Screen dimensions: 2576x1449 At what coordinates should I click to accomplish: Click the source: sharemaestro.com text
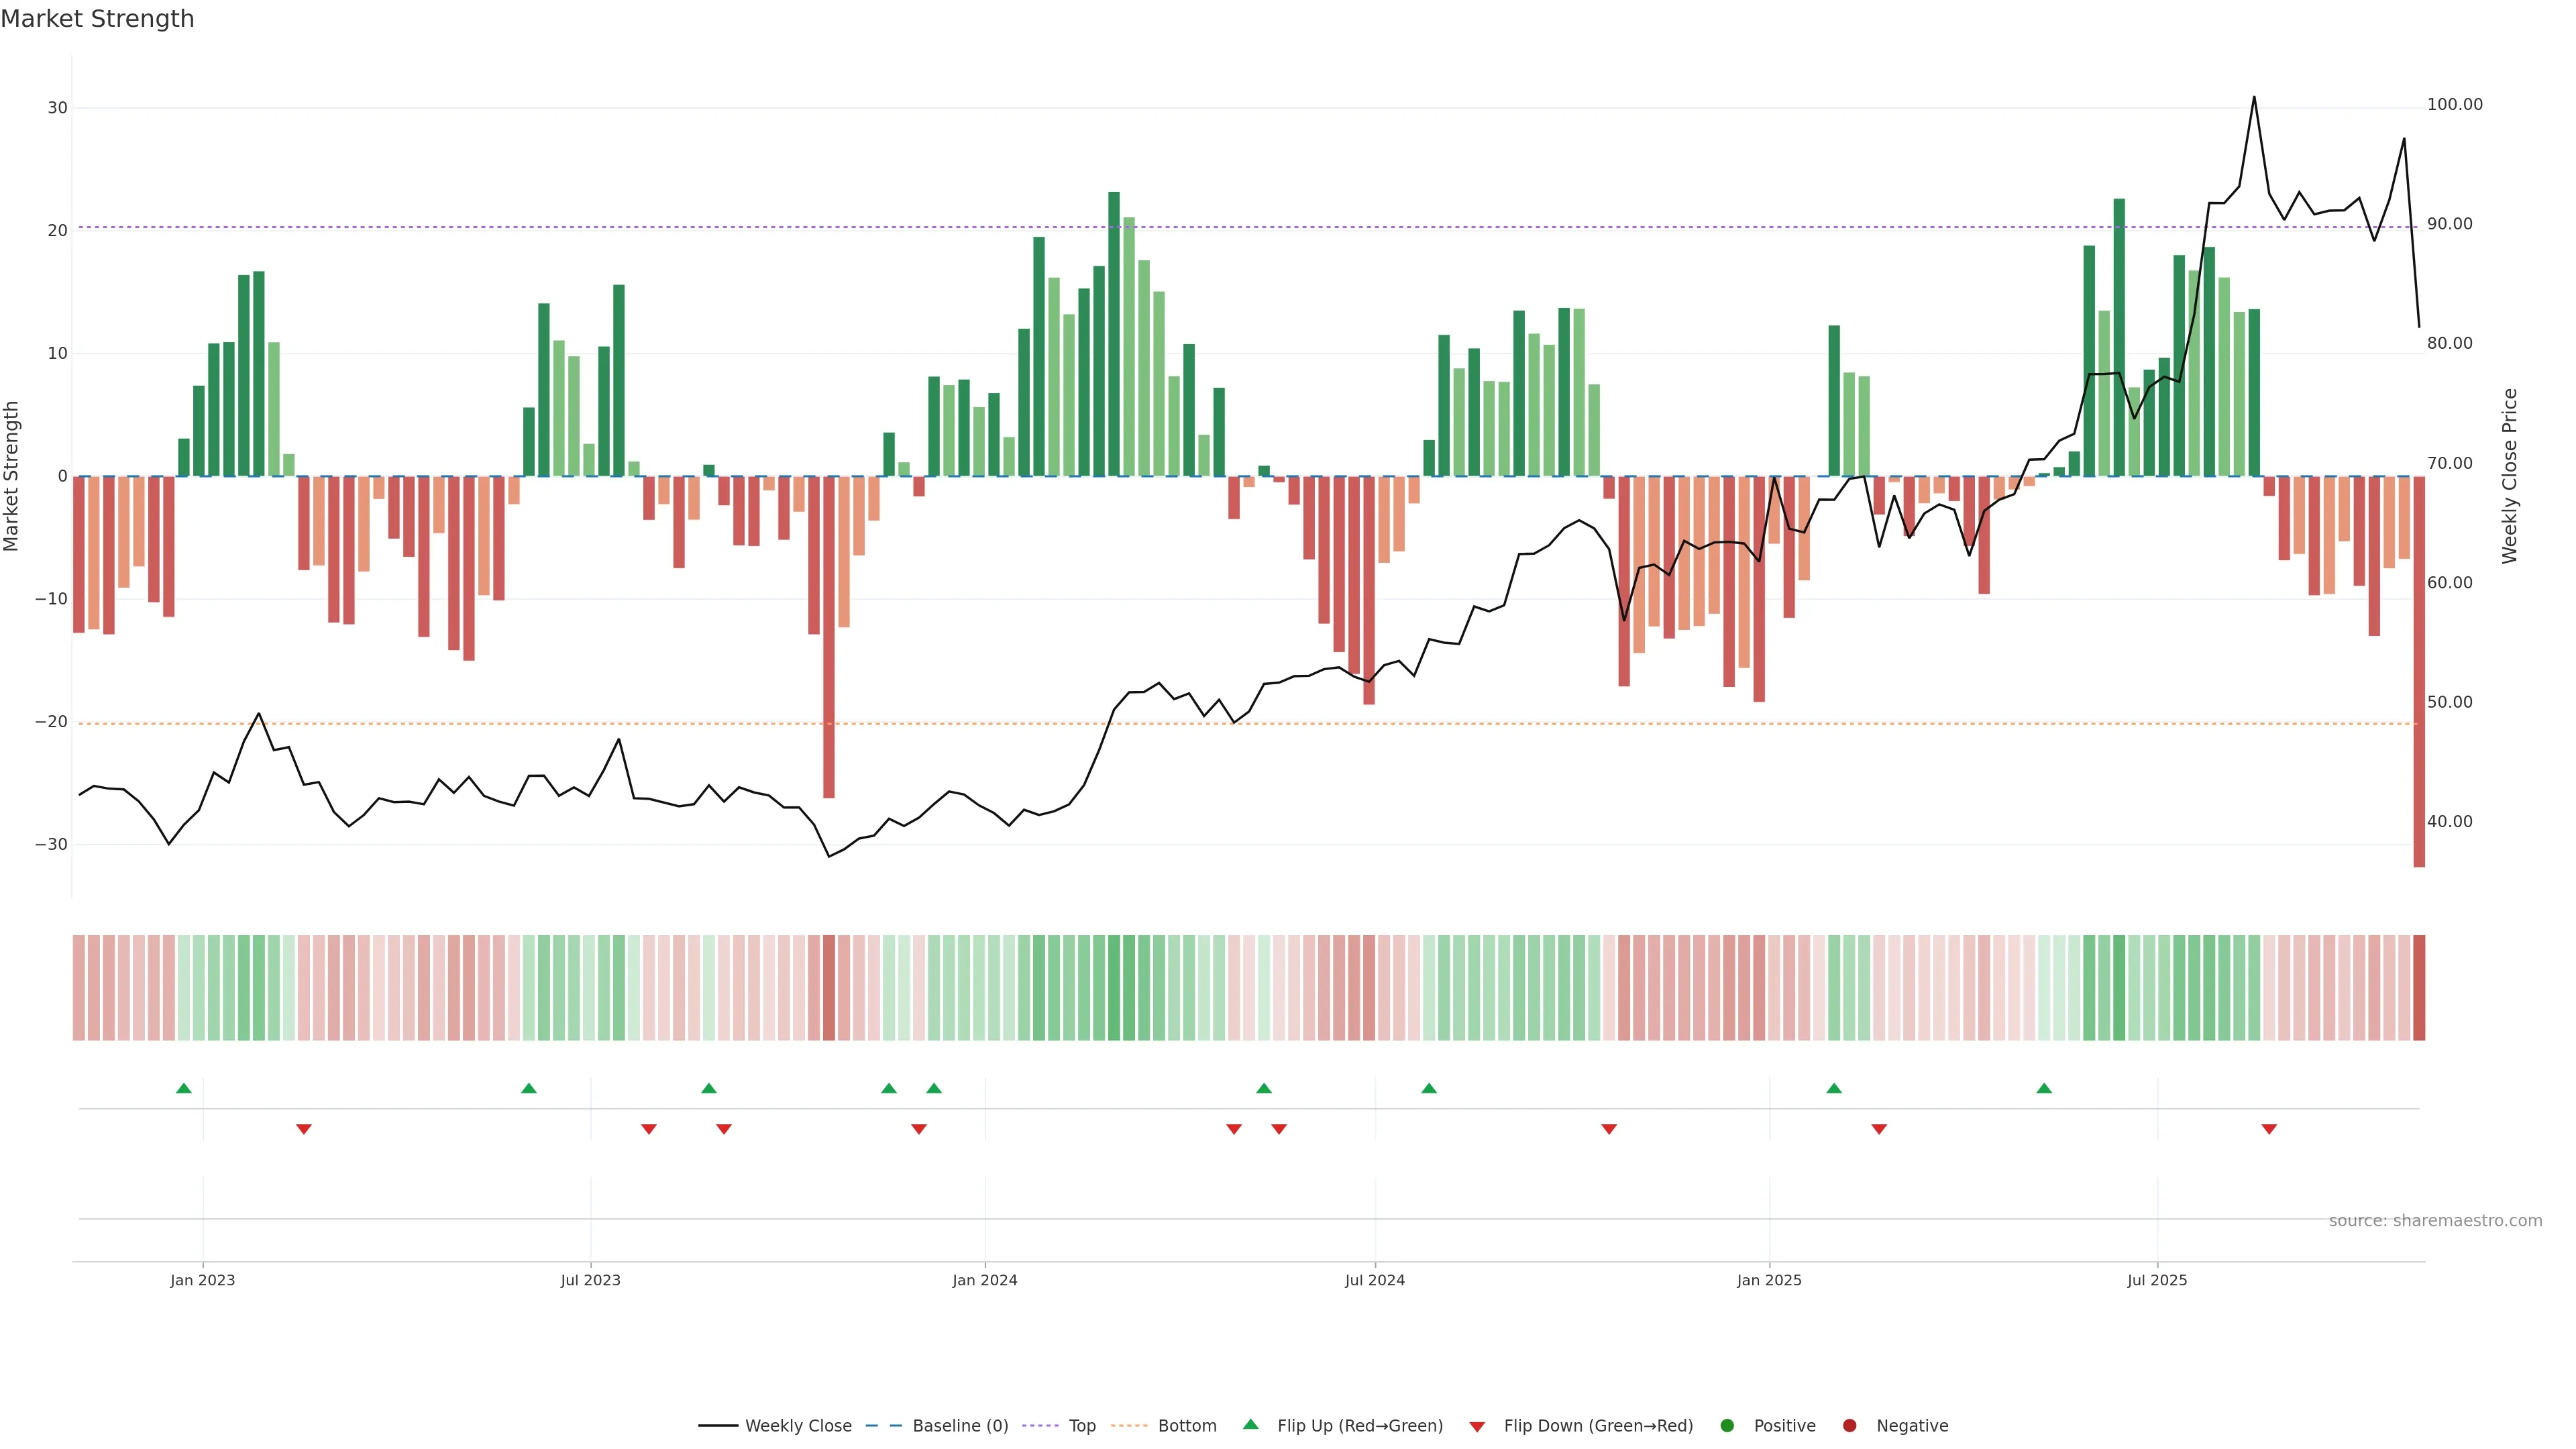(2435, 1220)
